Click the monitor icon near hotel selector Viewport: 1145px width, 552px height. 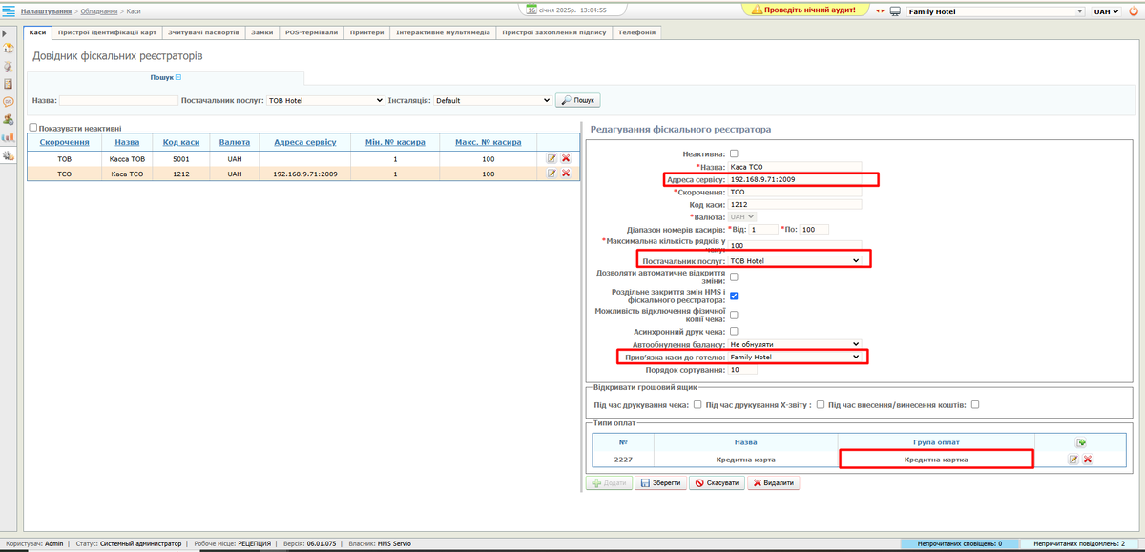[895, 11]
